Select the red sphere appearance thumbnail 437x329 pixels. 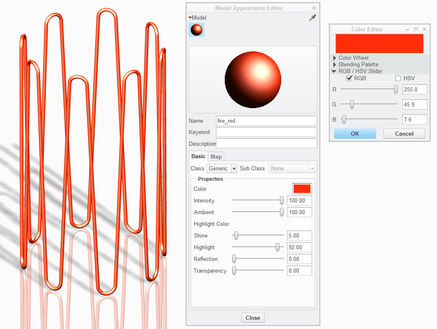(196, 30)
